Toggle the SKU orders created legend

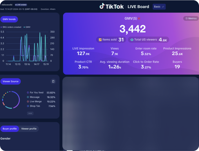pyautogui.click(x=11, y=27)
